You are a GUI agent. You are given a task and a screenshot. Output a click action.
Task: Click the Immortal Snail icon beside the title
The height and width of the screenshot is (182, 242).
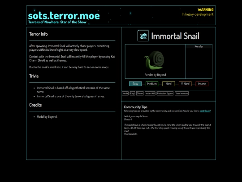(143, 36)
